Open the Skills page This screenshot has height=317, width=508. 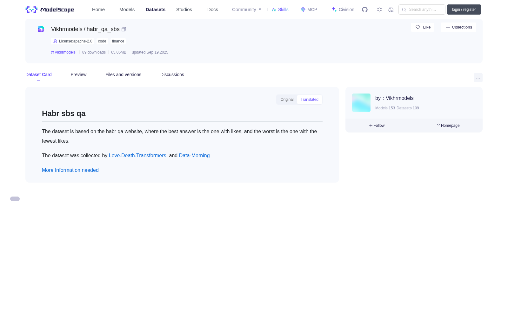click(280, 10)
